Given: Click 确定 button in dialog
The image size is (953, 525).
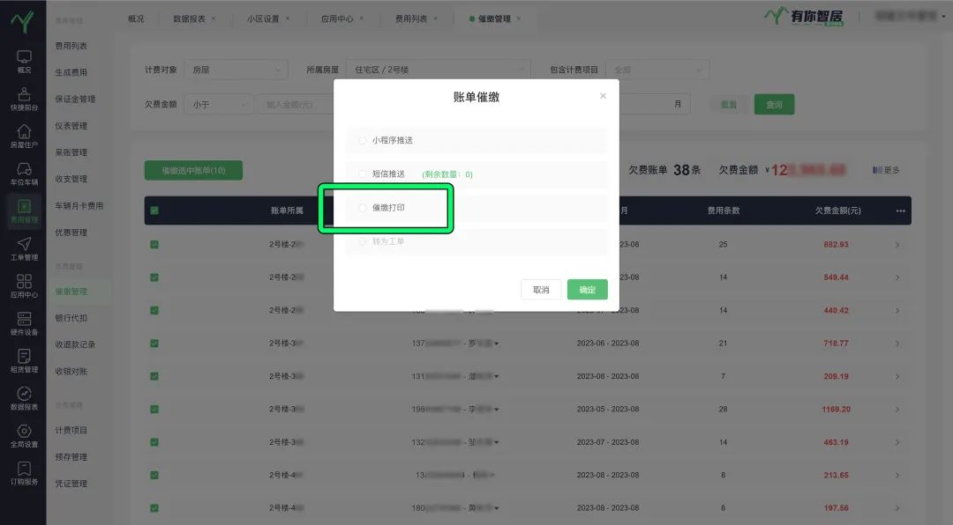Looking at the screenshot, I should click(x=587, y=290).
